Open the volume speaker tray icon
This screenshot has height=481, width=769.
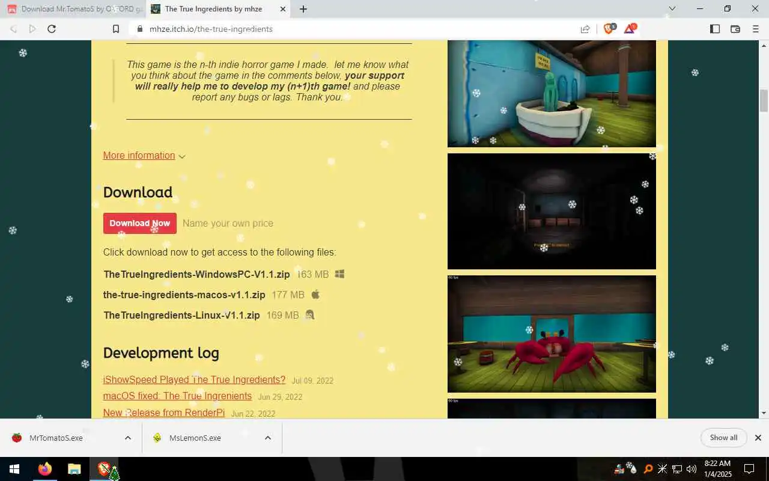(x=691, y=469)
